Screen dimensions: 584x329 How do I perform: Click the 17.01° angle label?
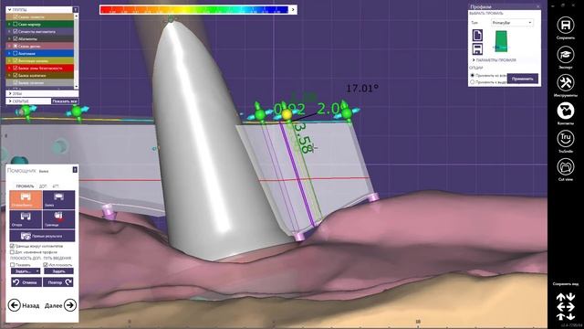coord(362,89)
